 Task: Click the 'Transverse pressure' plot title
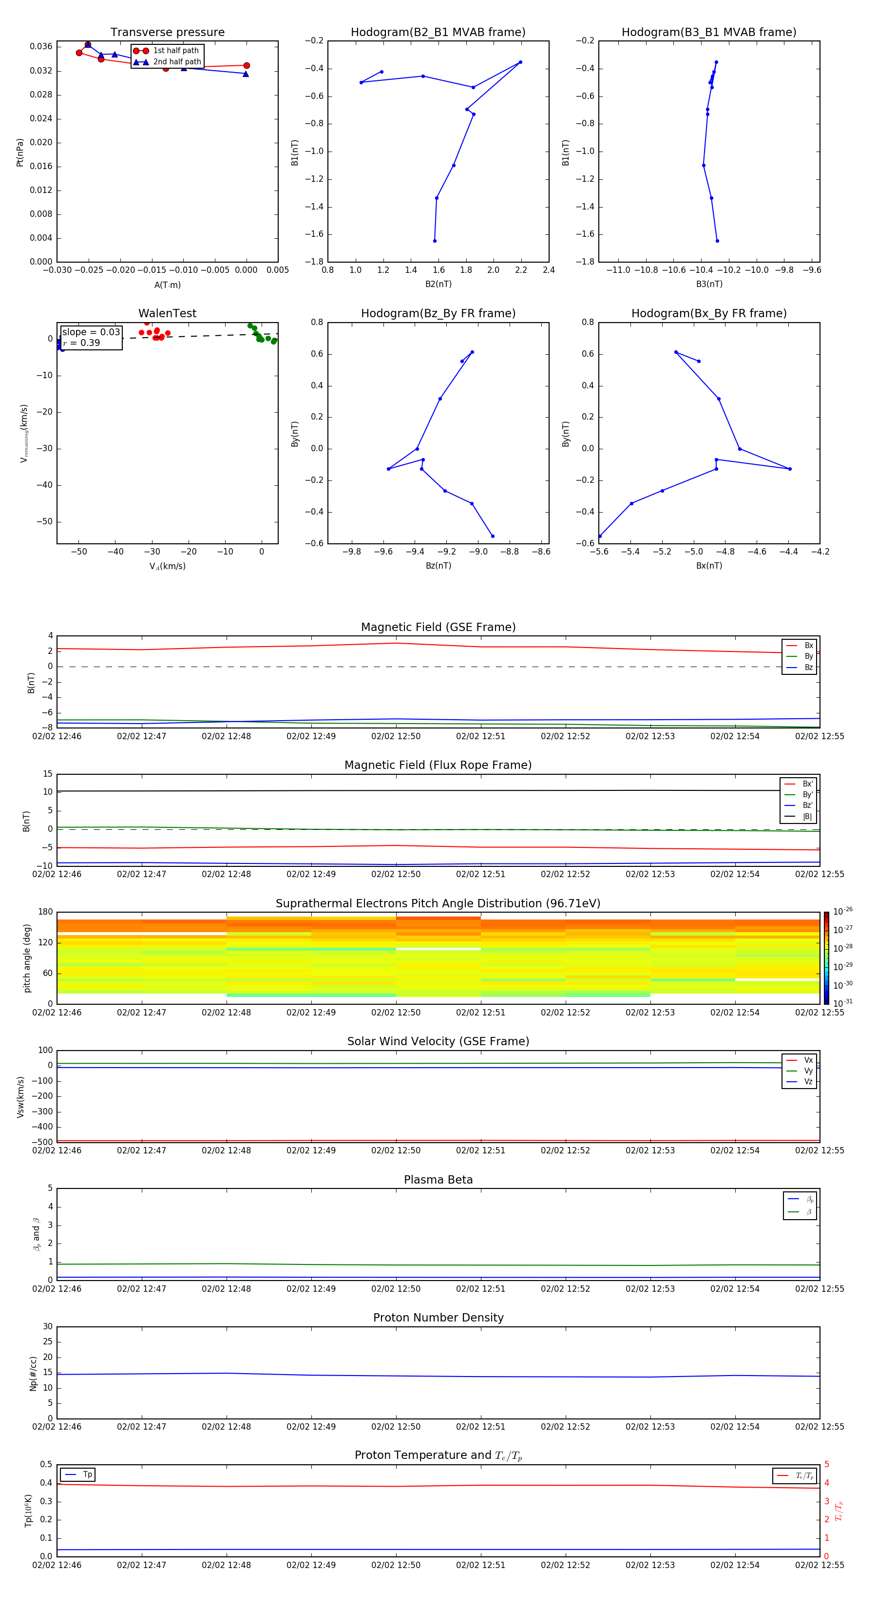167,33
